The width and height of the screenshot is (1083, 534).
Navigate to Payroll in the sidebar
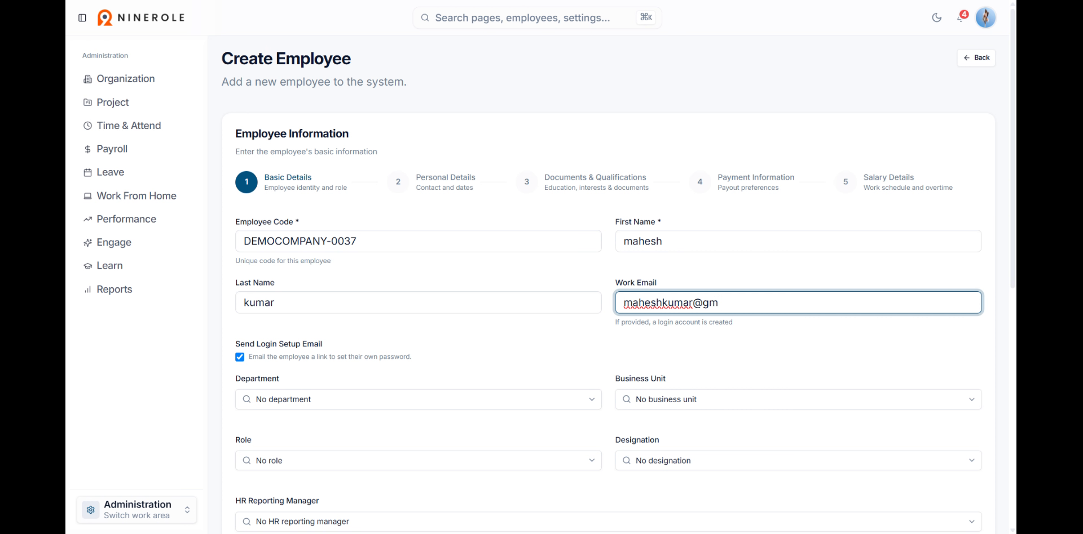pyautogui.click(x=105, y=149)
